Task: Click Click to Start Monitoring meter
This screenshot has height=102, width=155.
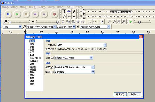Action: tap(121, 12)
